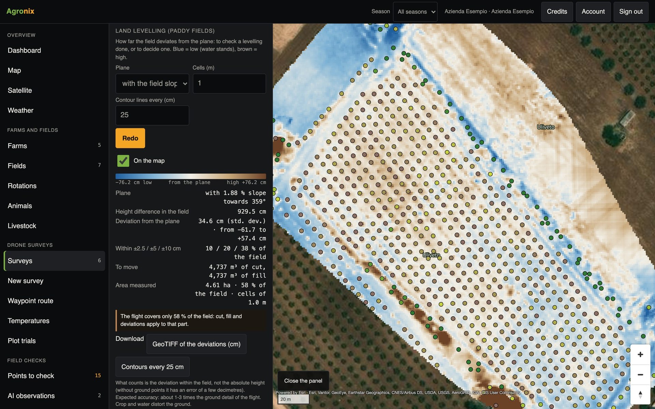Download Contours every 25 cm
Screen dimensions: 655x409
(x=152, y=367)
